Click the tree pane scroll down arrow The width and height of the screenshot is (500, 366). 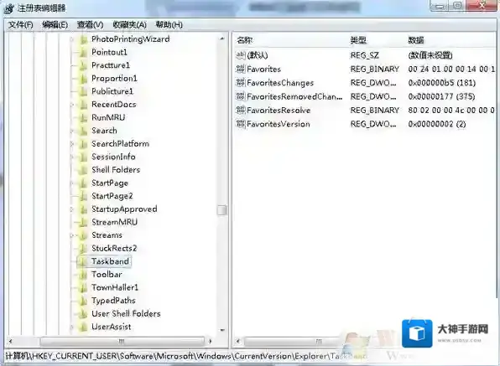(222, 330)
